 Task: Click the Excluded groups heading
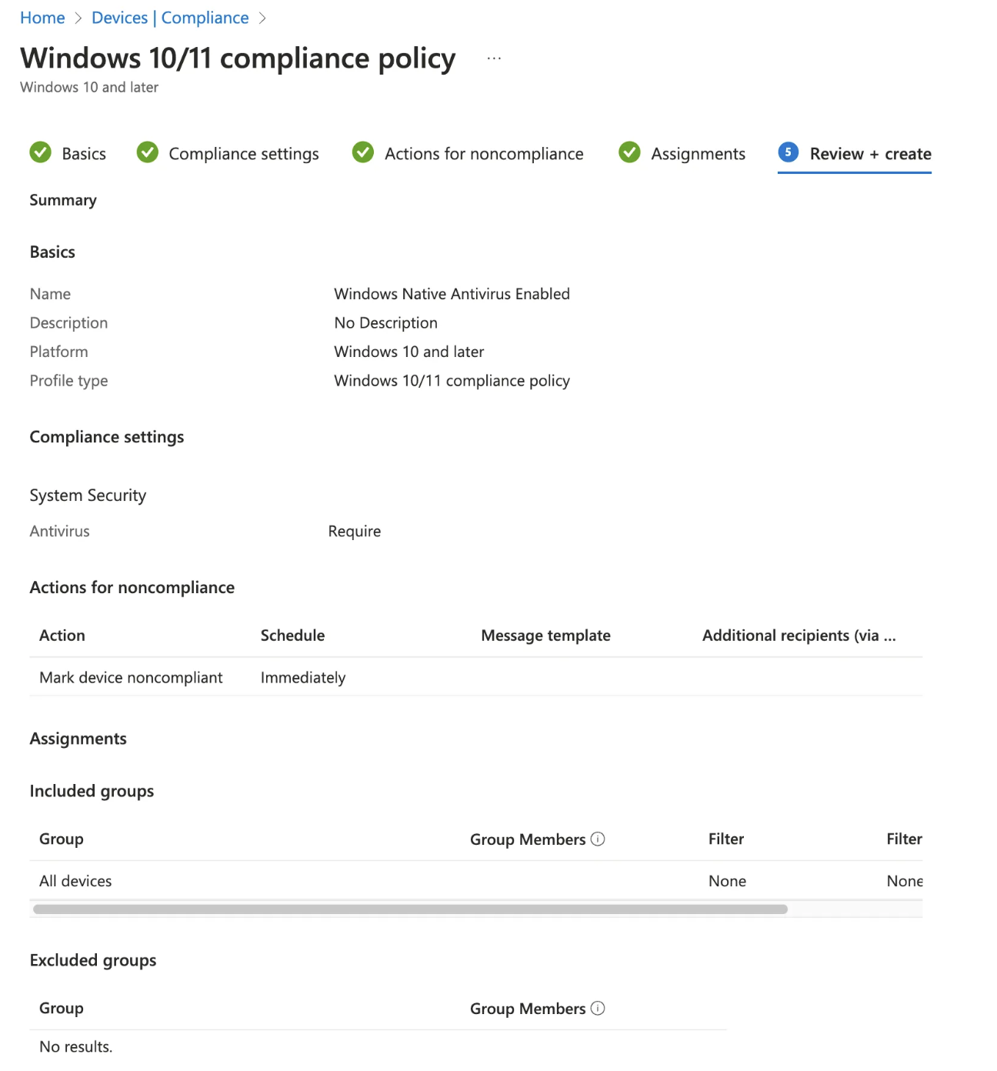click(93, 960)
